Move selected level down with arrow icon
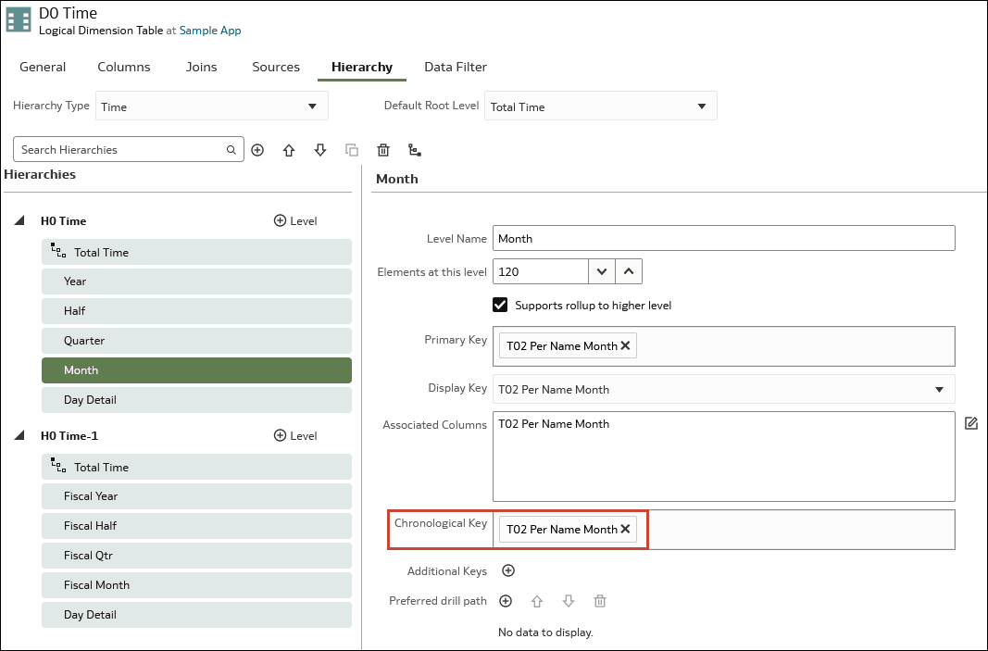This screenshot has width=988, height=651. click(x=320, y=150)
